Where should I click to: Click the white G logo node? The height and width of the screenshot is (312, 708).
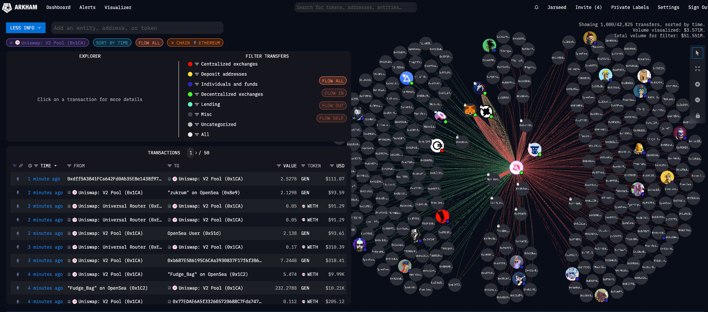(437, 145)
